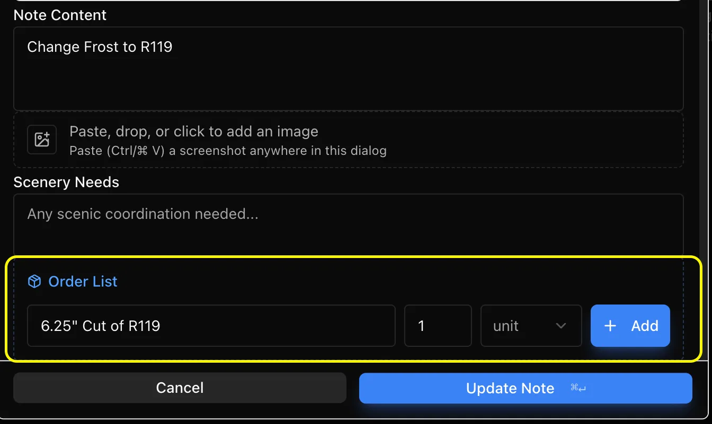Click the shortcut hint icon on Update Note
The width and height of the screenshot is (712, 424).
[x=578, y=388]
